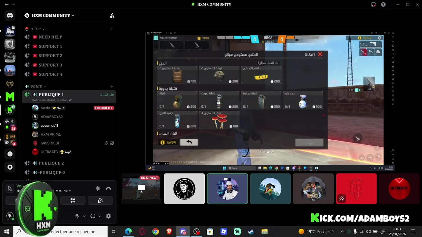The width and height of the screenshot is (422, 237).
Task: Open Roblox from the taskbar
Action: 224,231
